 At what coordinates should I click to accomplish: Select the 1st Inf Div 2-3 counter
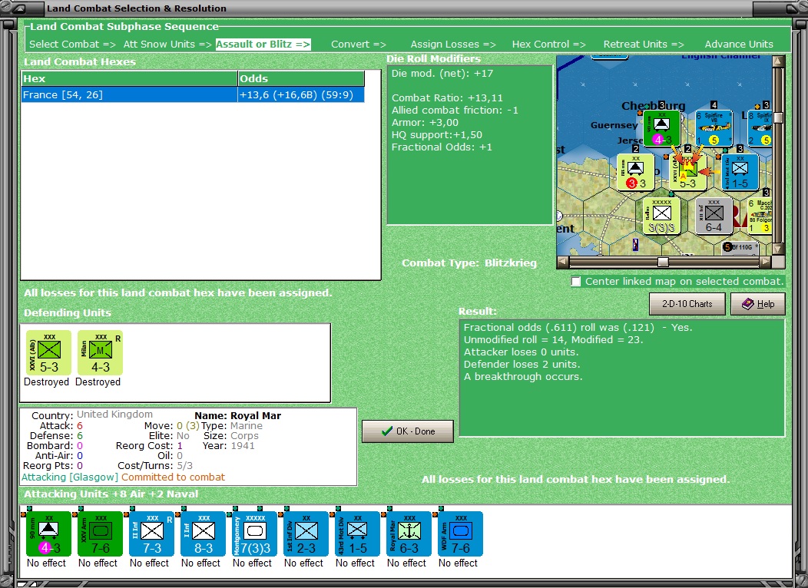(x=304, y=533)
